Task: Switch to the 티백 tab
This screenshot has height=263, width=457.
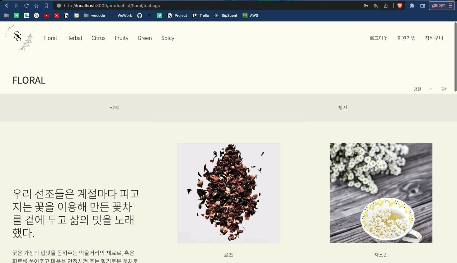Action: pos(114,108)
